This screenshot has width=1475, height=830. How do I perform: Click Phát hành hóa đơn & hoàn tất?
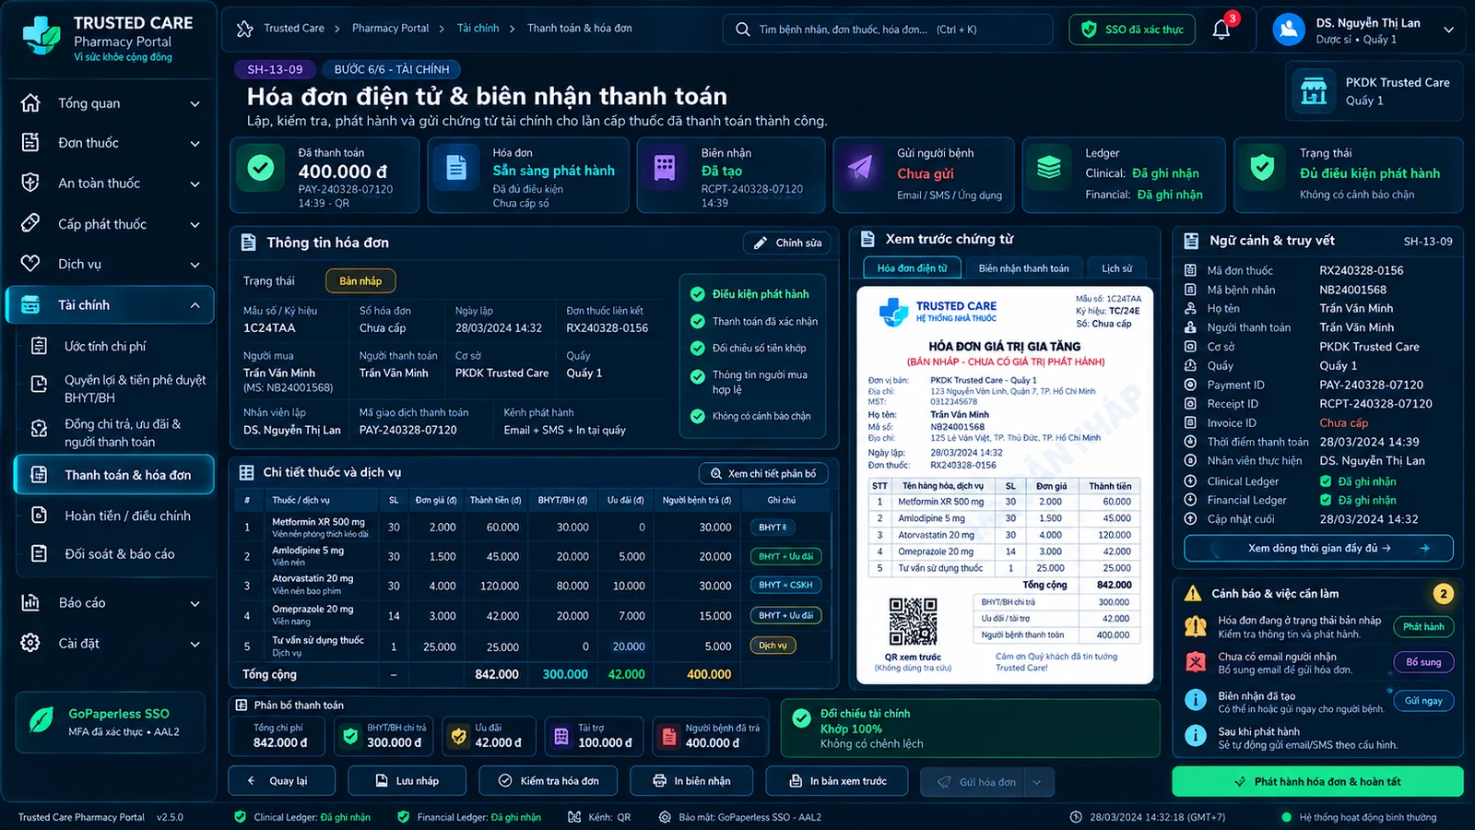(x=1317, y=782)
